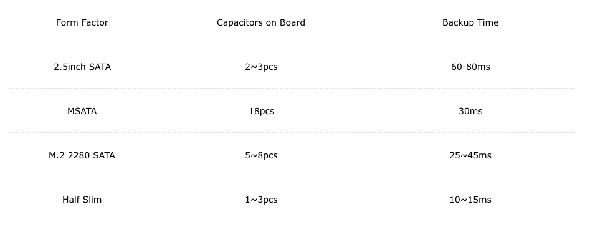This screenshot has width=590, height=237.
Task: Click the 1~3pcs capacitor value
Action: tap(261, 200)
